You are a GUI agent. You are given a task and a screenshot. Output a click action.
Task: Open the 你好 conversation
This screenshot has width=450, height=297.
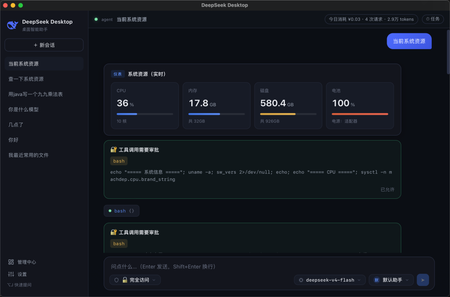pyautogui.click(x=44, y=140)
